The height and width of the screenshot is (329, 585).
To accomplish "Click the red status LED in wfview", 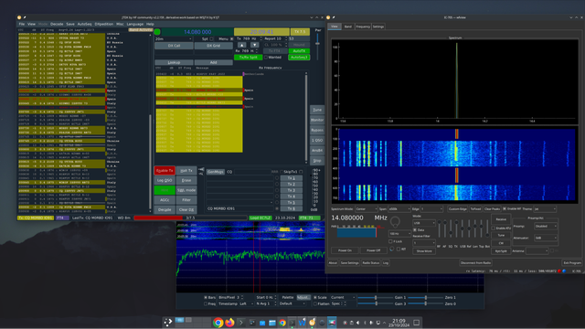I will pyautogui.click(x=559, y=271).
